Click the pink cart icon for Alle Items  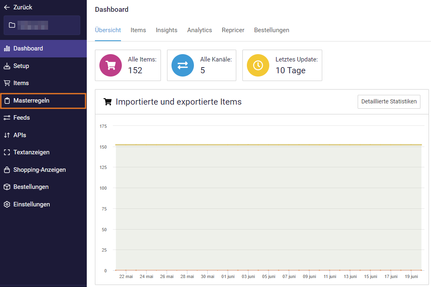(110, 66)
